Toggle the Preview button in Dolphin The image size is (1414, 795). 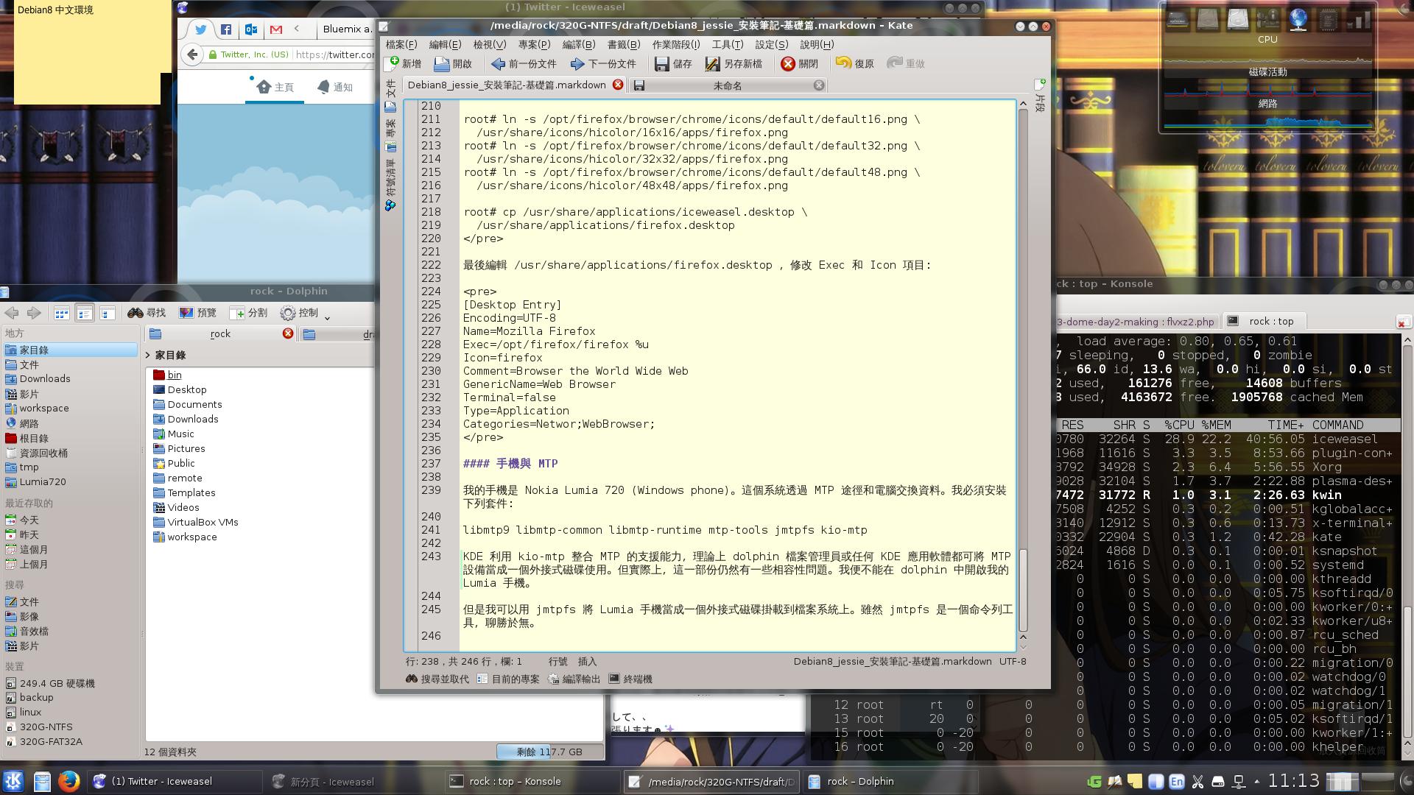[197, 313]
